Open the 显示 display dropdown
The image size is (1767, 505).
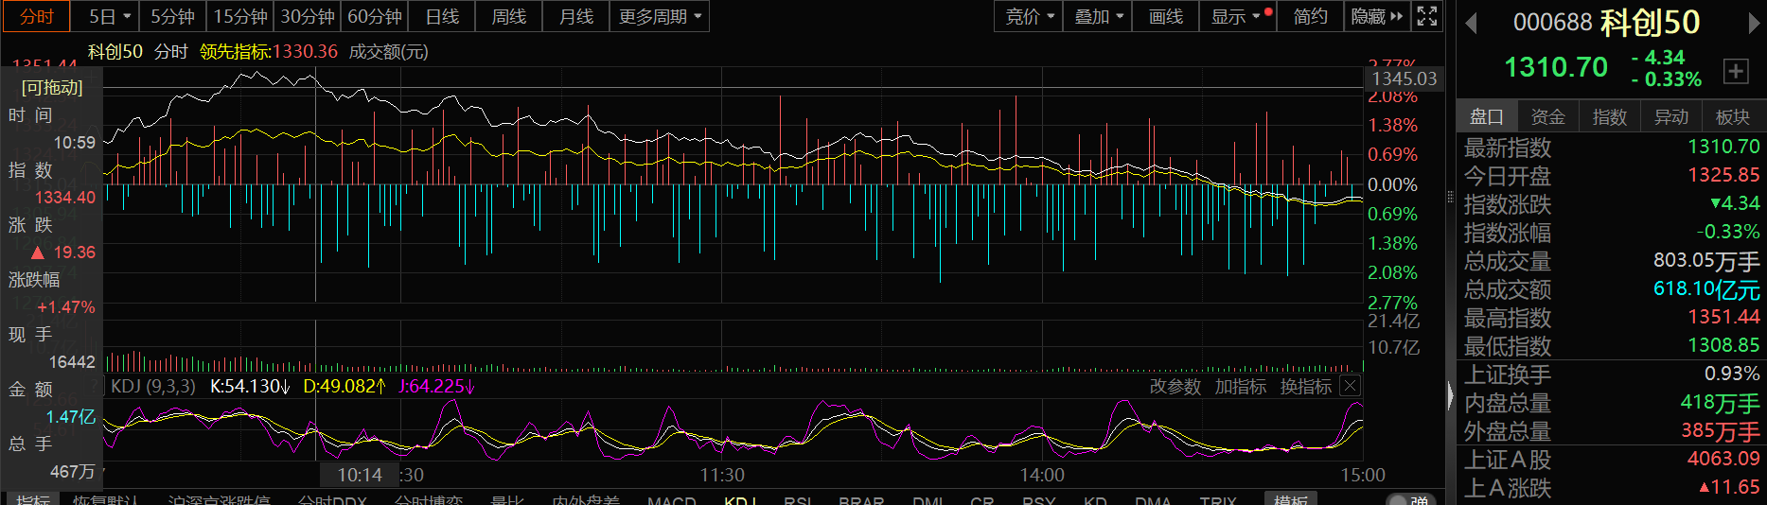point(1235,16)
